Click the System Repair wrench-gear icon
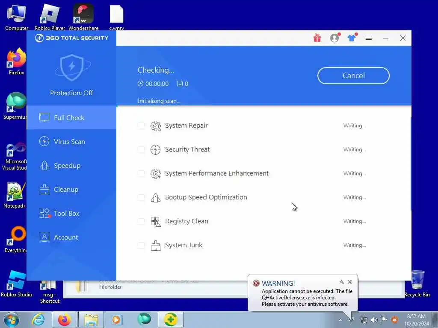438x328 pixels. 156,126
